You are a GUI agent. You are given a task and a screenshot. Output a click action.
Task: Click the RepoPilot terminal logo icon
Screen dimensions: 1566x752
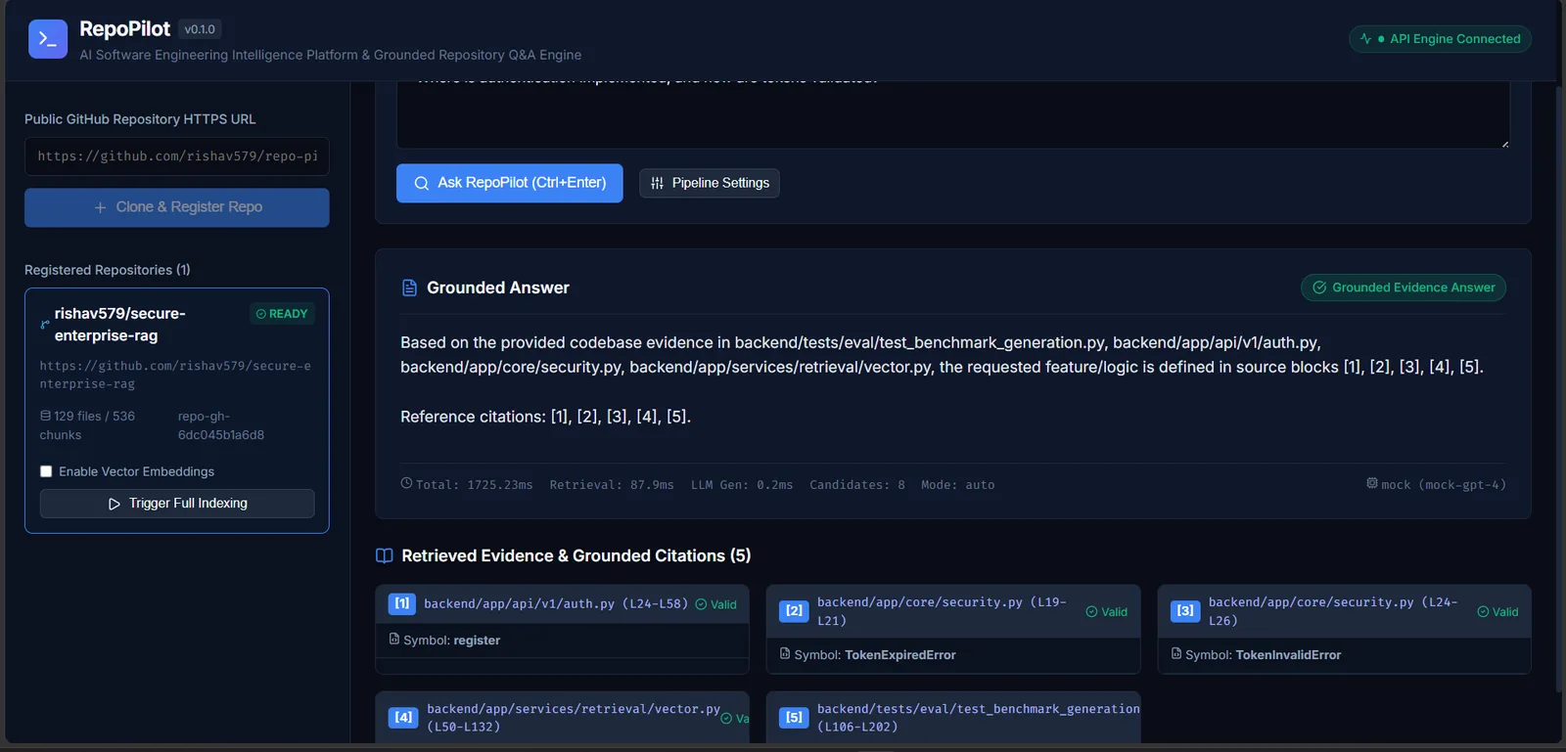tap(48, 39)
